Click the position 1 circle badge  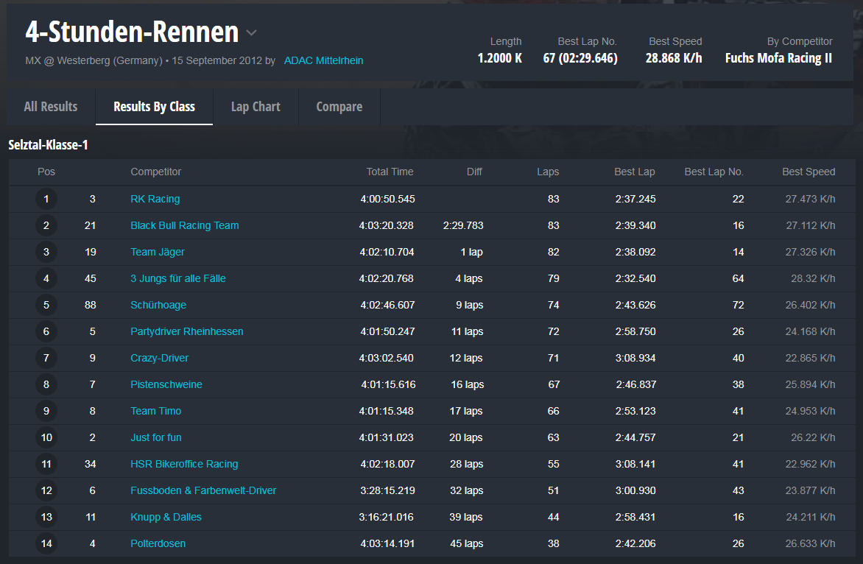(x=46, y=199)
